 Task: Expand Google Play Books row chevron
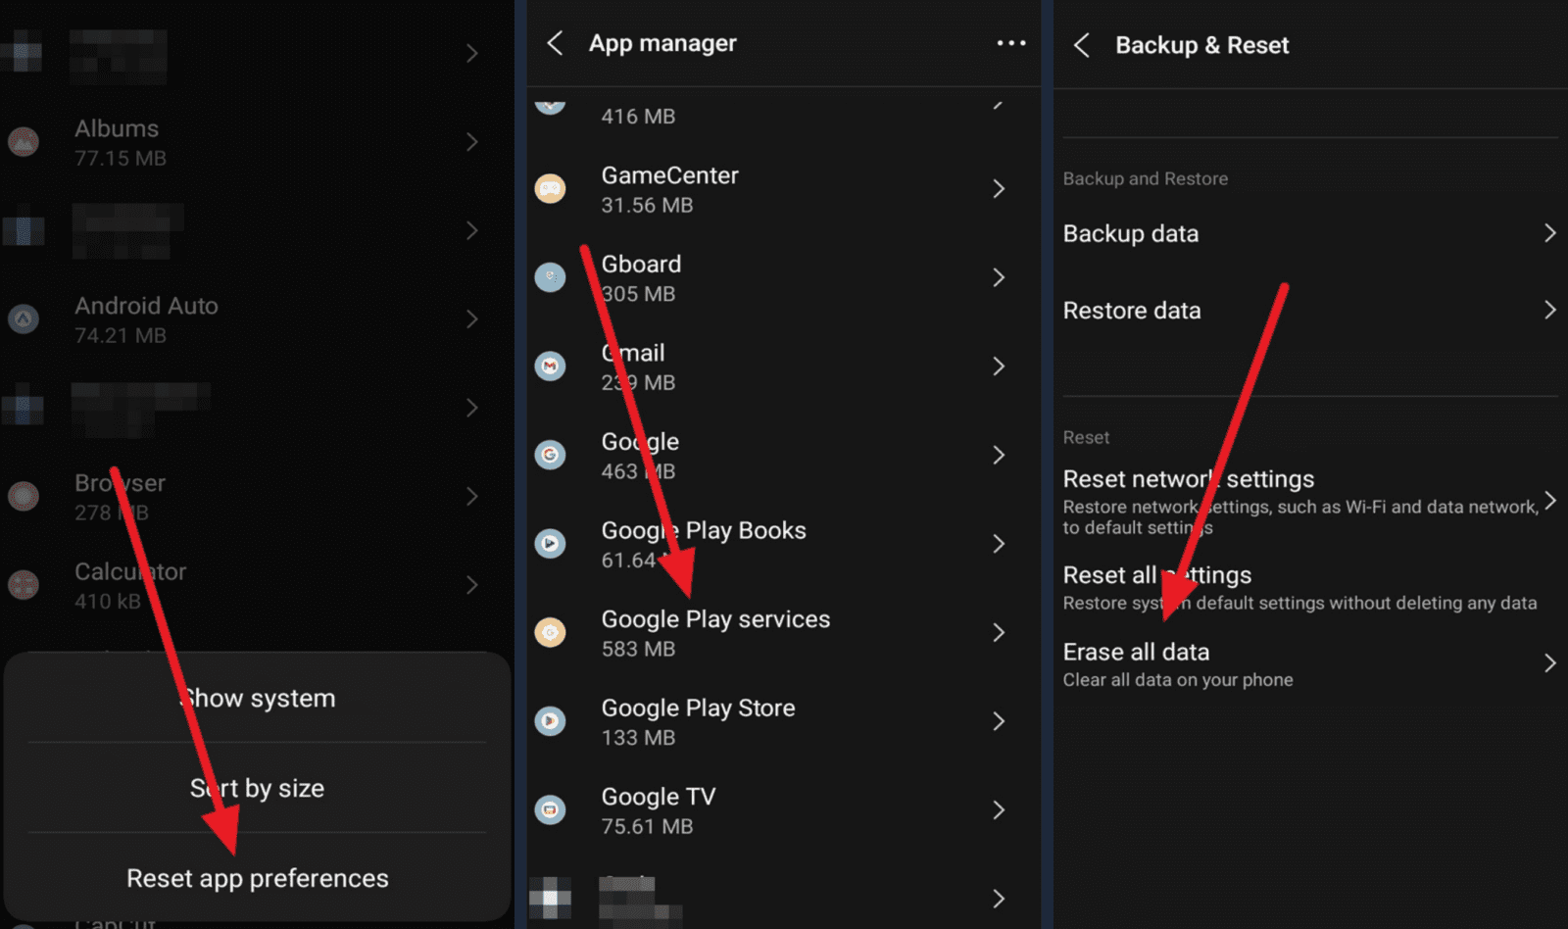999,543
